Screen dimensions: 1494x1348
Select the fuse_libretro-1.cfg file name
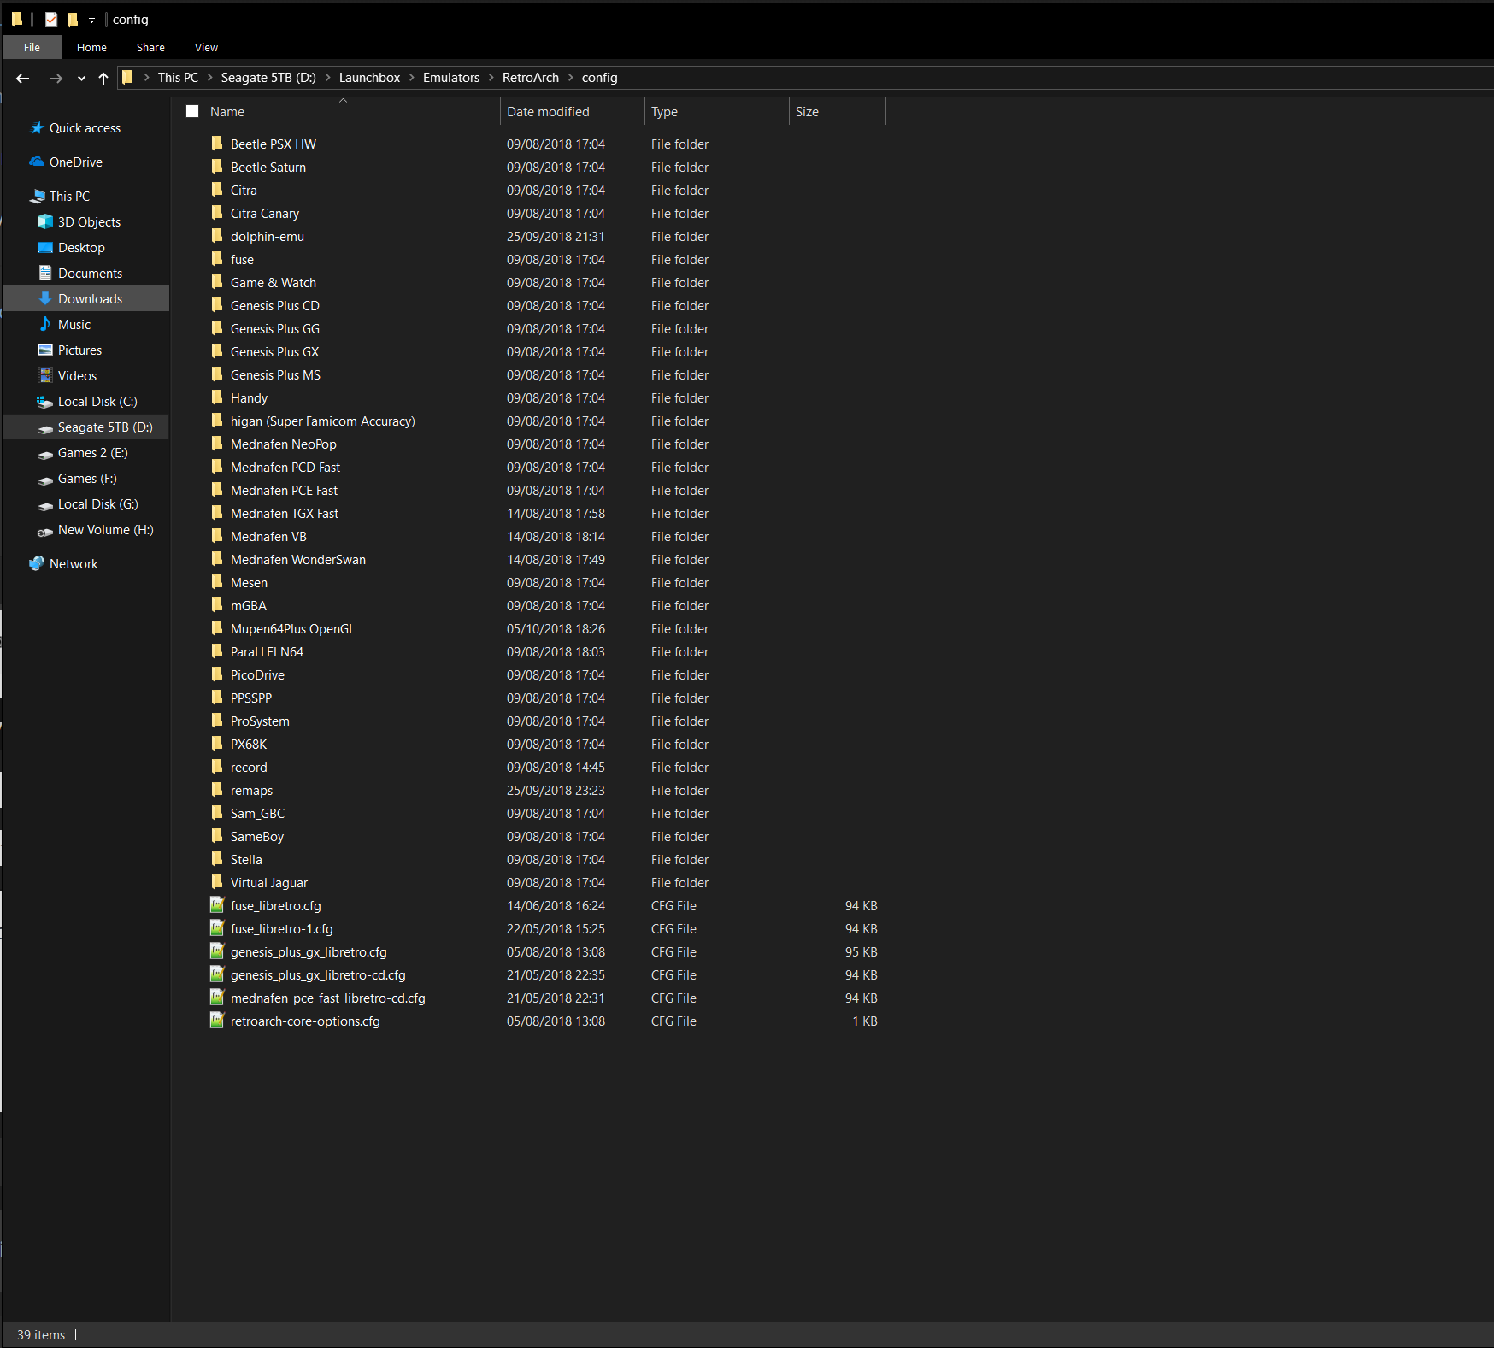[x=282, y=929]
